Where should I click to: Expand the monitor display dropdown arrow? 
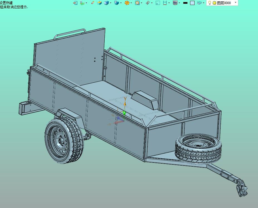179,3
